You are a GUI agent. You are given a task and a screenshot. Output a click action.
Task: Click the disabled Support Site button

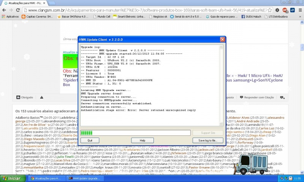pos(208,133)
